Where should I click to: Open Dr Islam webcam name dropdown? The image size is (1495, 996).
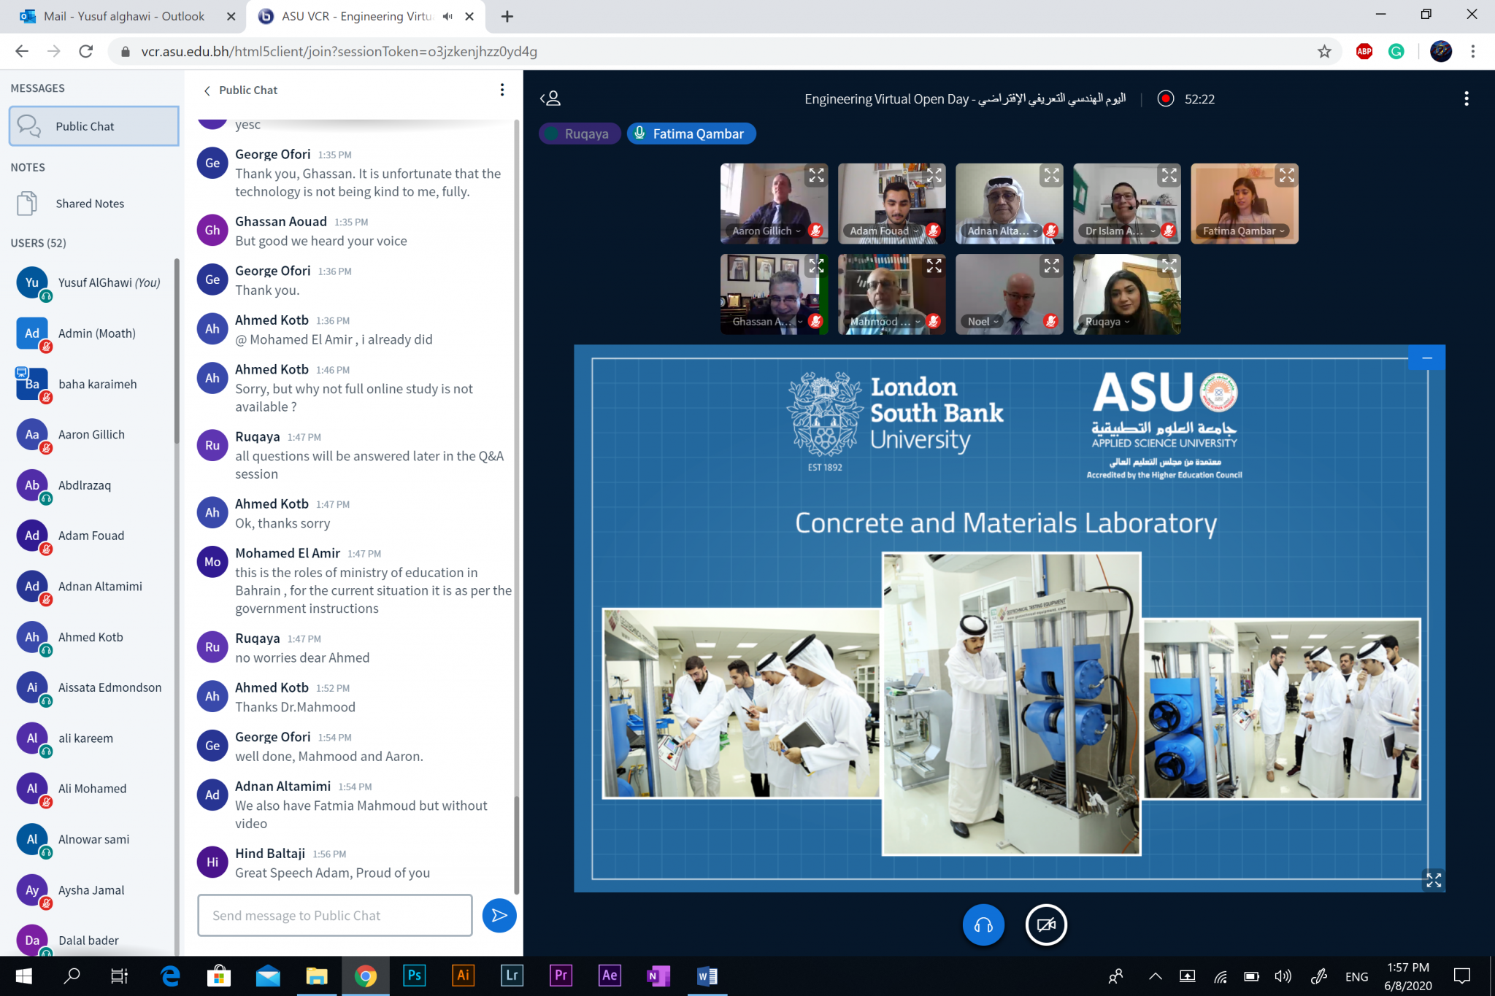tap(1120, 231)
